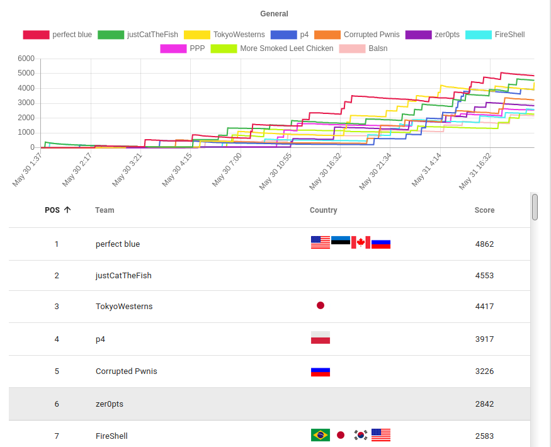
Task: Sort by the POS column arrow
Action: [x=67, y=210]
